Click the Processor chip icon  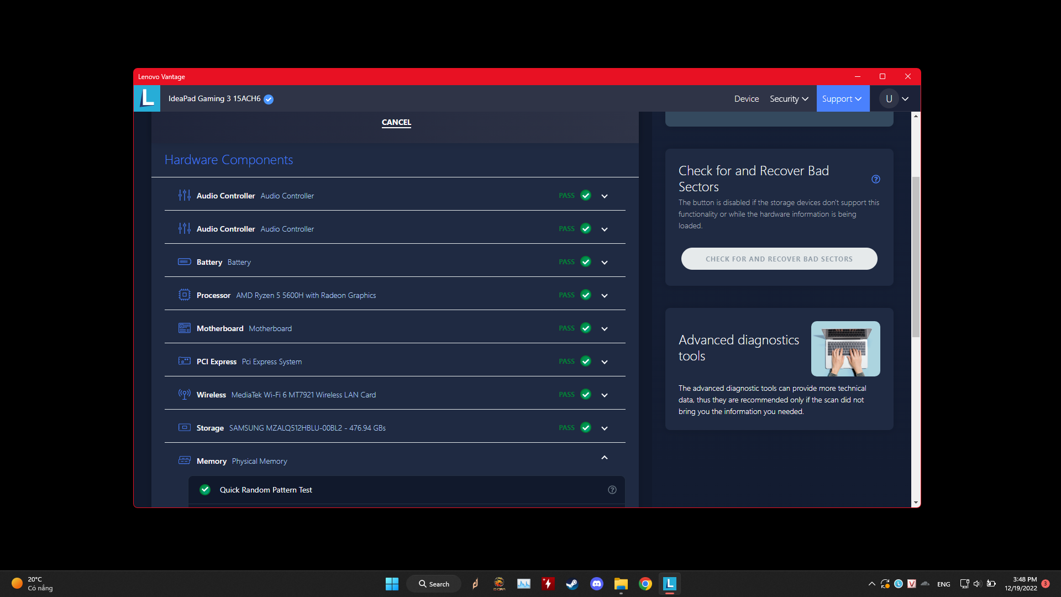click(184, 295)
